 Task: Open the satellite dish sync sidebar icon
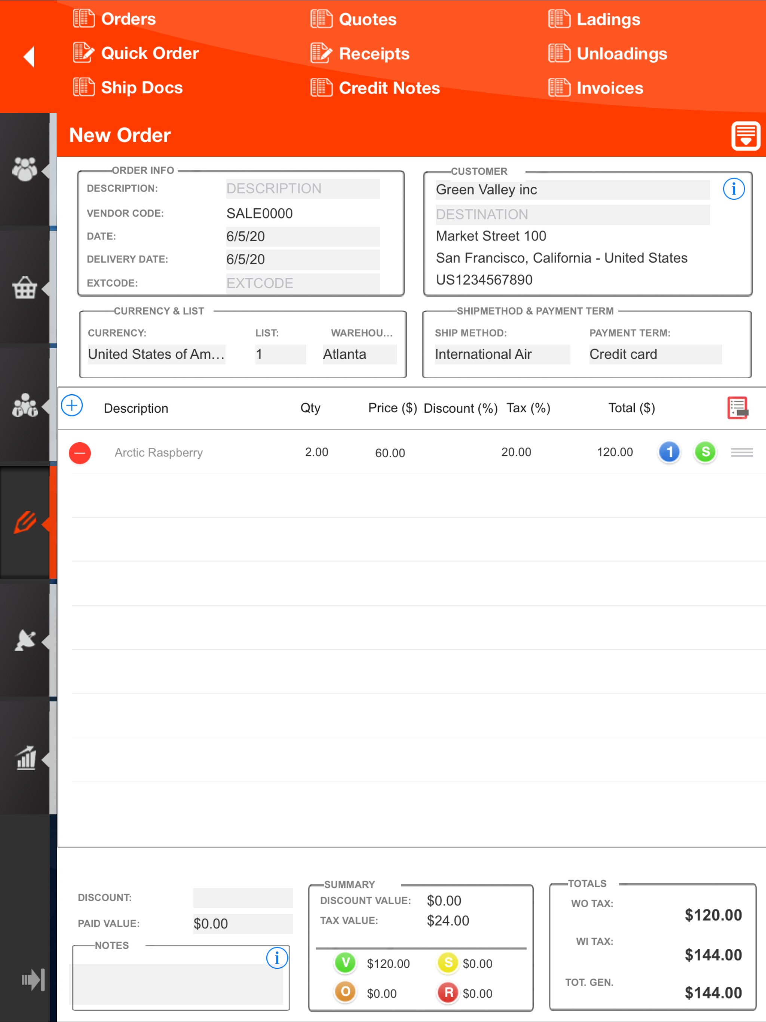pyautogui.click(x=25, y=640)
